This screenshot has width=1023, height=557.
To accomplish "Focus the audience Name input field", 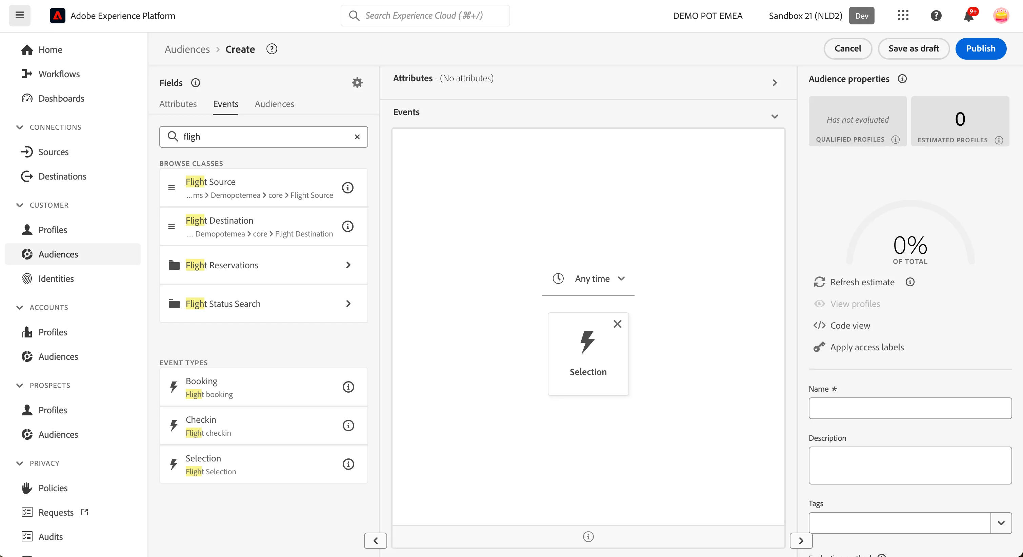I will (910, 408).
